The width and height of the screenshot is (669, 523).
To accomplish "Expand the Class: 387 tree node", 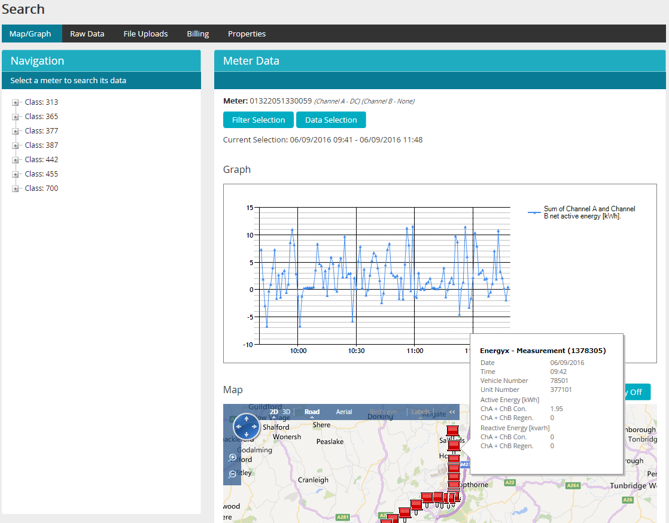I will point(16,145).
